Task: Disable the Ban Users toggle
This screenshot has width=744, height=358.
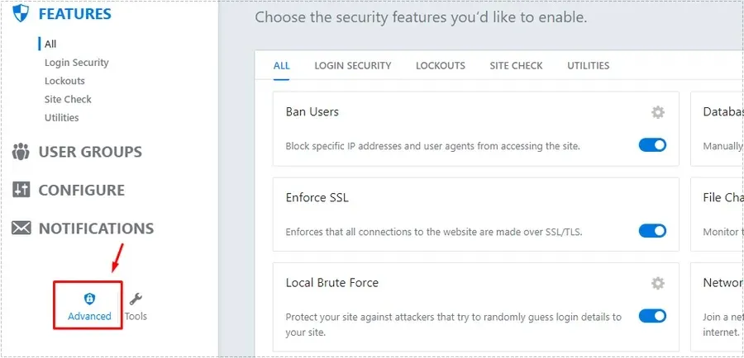Action: point(652,145)
